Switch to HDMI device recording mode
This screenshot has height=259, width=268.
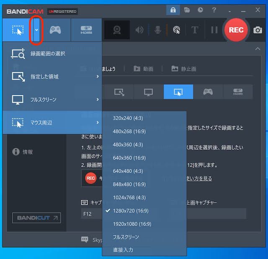tap(86, 30)
